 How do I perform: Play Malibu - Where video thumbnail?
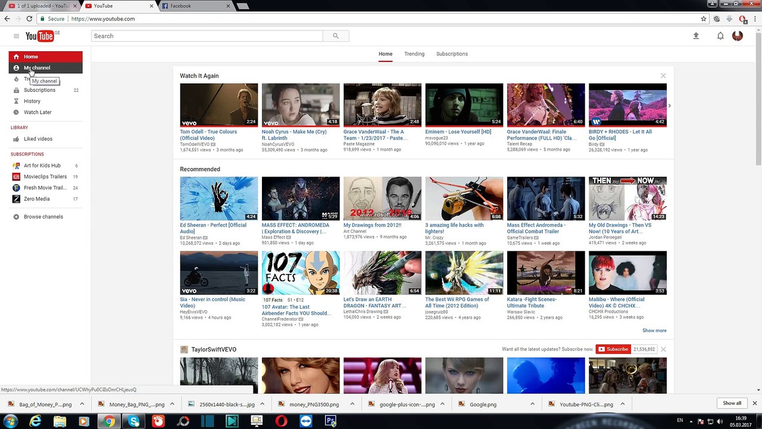(627, 273)
